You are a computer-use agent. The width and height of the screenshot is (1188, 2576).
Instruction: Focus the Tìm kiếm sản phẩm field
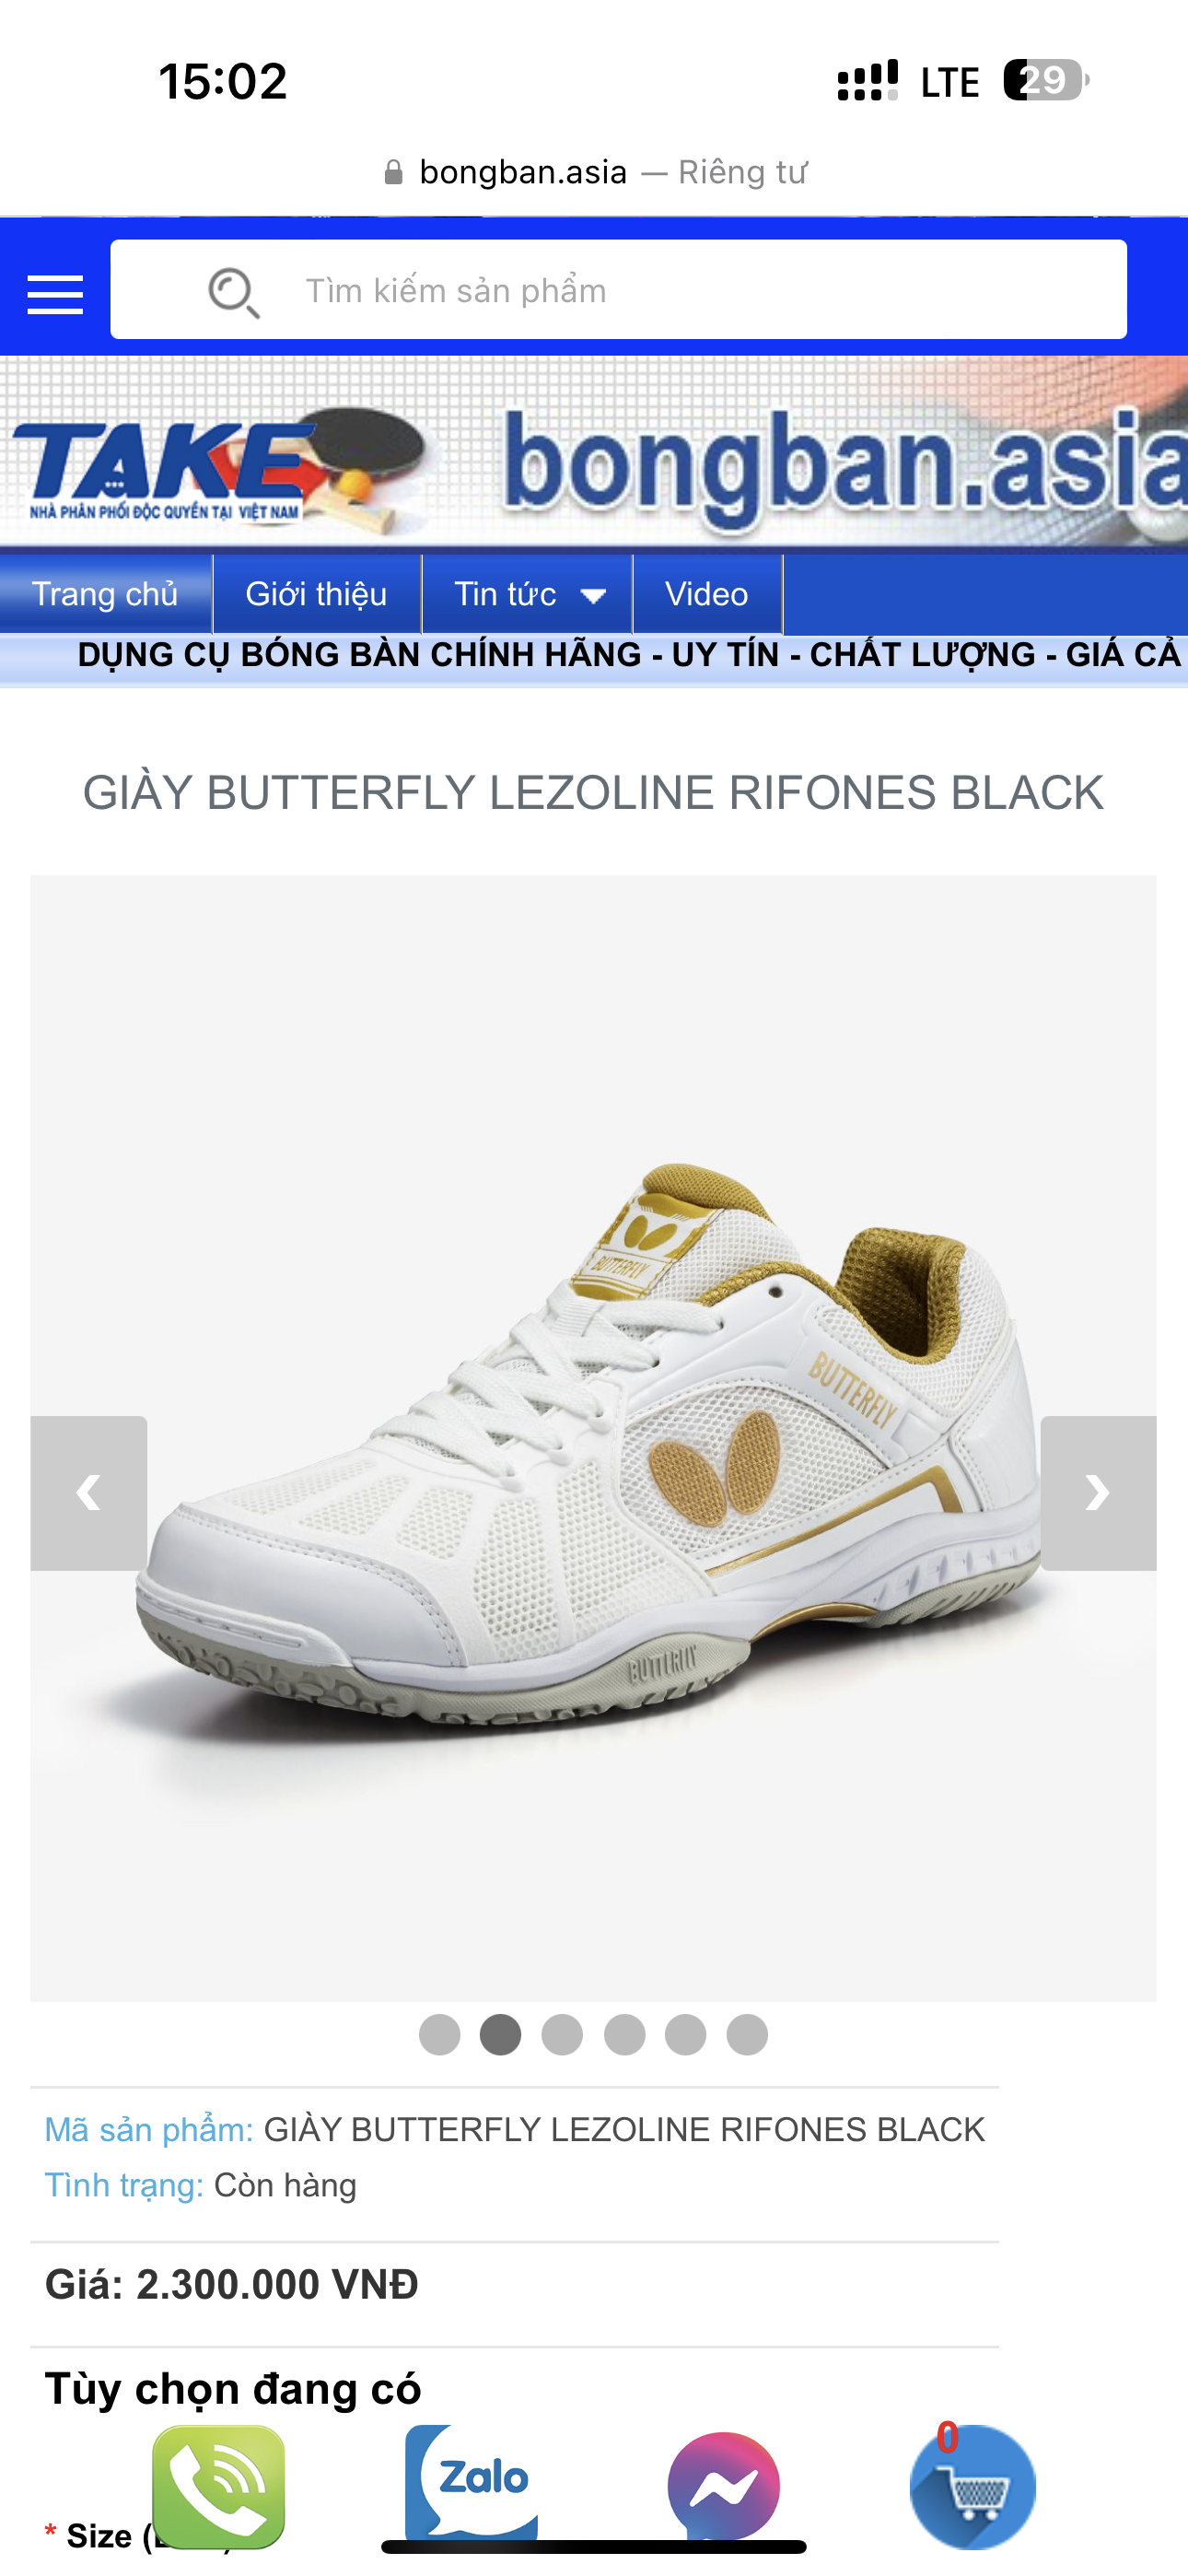[618, 290]
